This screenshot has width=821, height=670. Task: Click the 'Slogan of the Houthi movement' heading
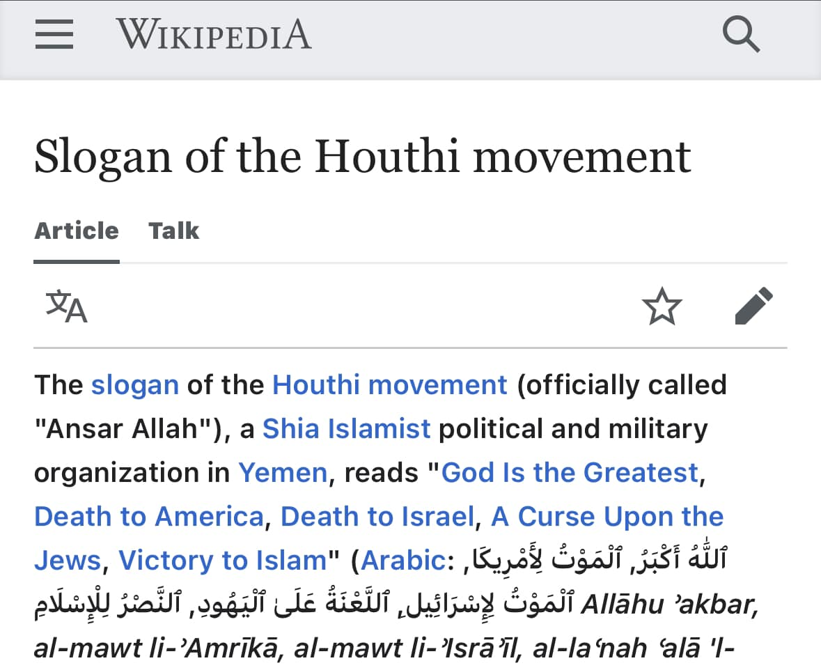pos(362,157)
